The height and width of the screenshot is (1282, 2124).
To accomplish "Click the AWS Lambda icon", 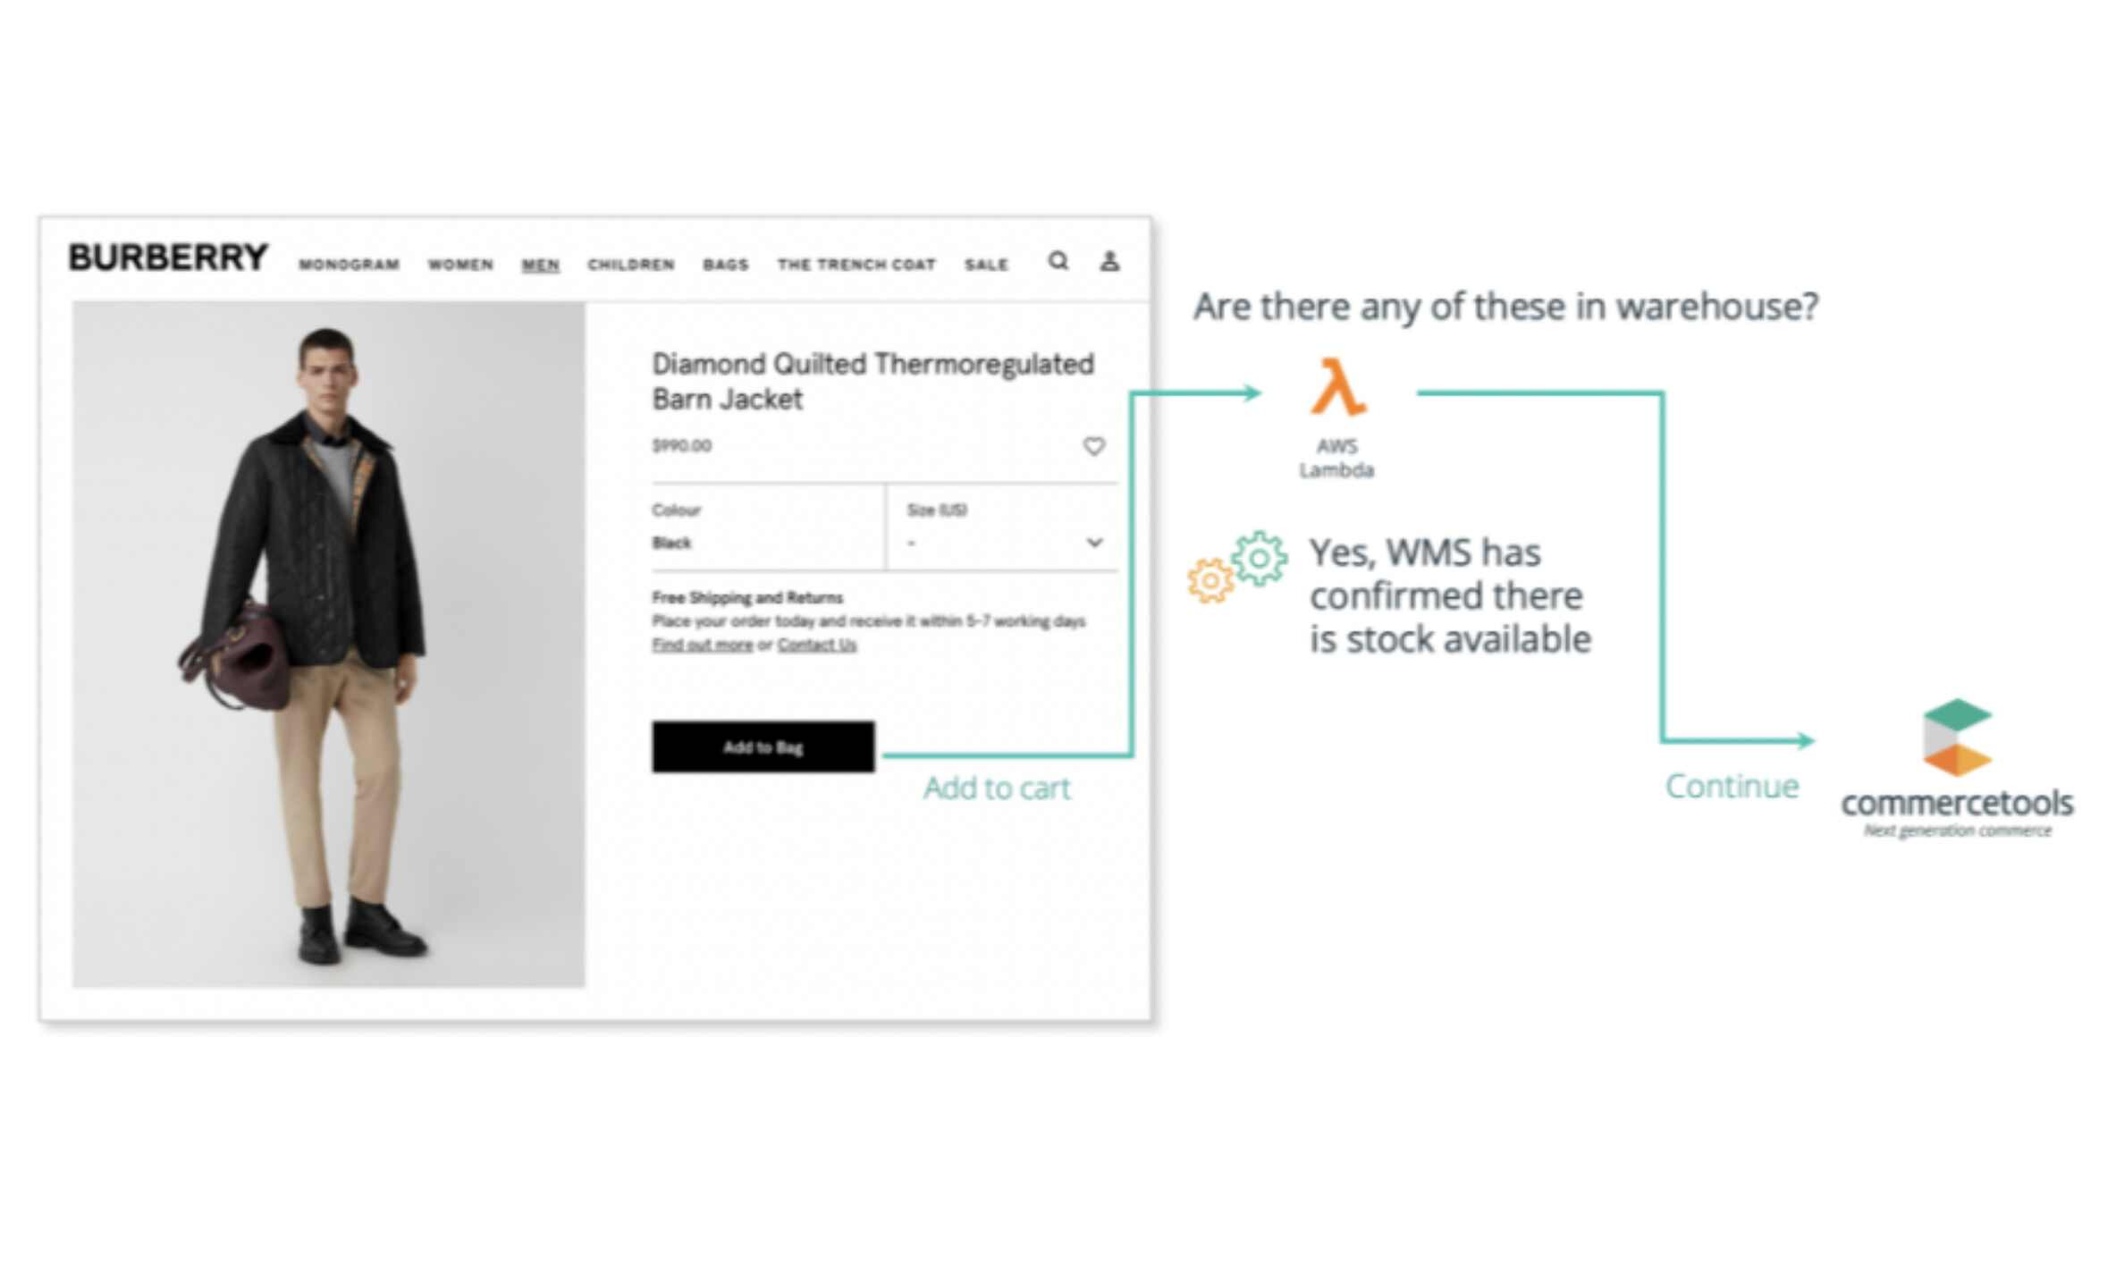I will 1338,386.
